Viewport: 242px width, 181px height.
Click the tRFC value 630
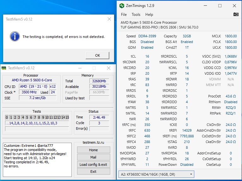click(x=147, y=130)
